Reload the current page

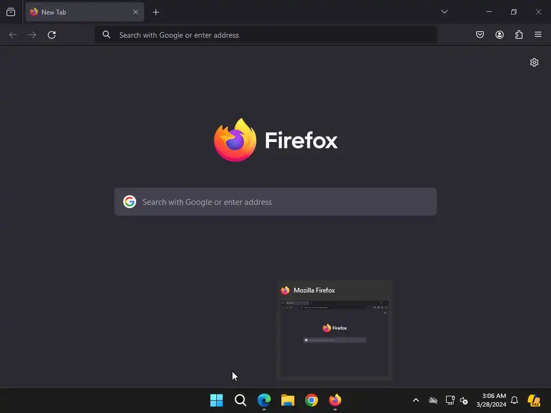coord(52,35)
